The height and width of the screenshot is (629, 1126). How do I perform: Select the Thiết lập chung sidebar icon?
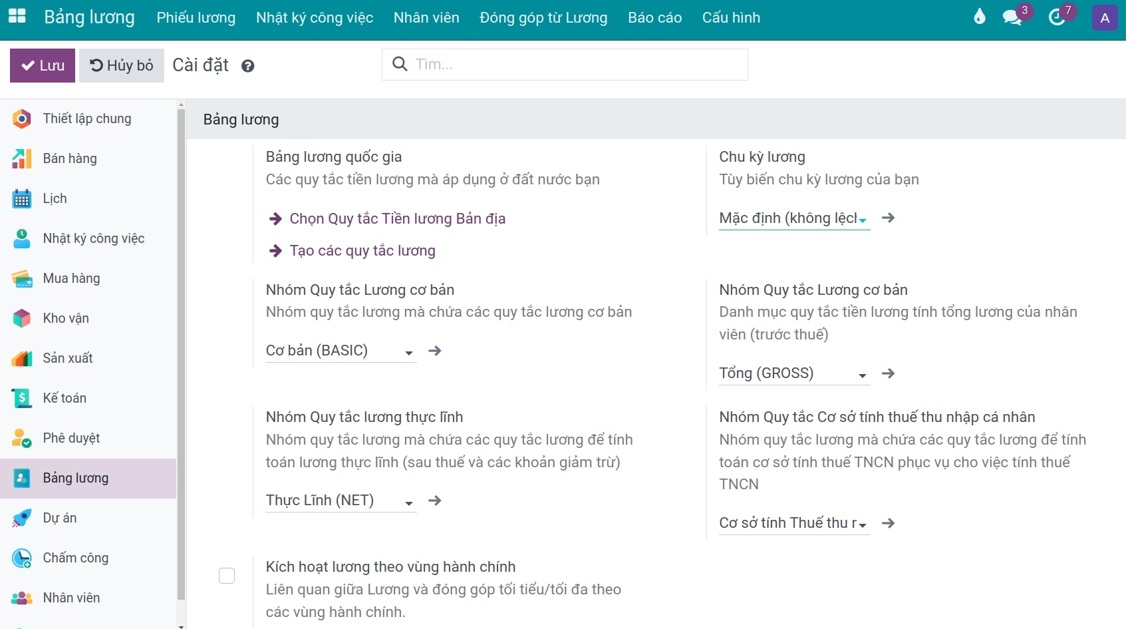(x=22, y=118)
